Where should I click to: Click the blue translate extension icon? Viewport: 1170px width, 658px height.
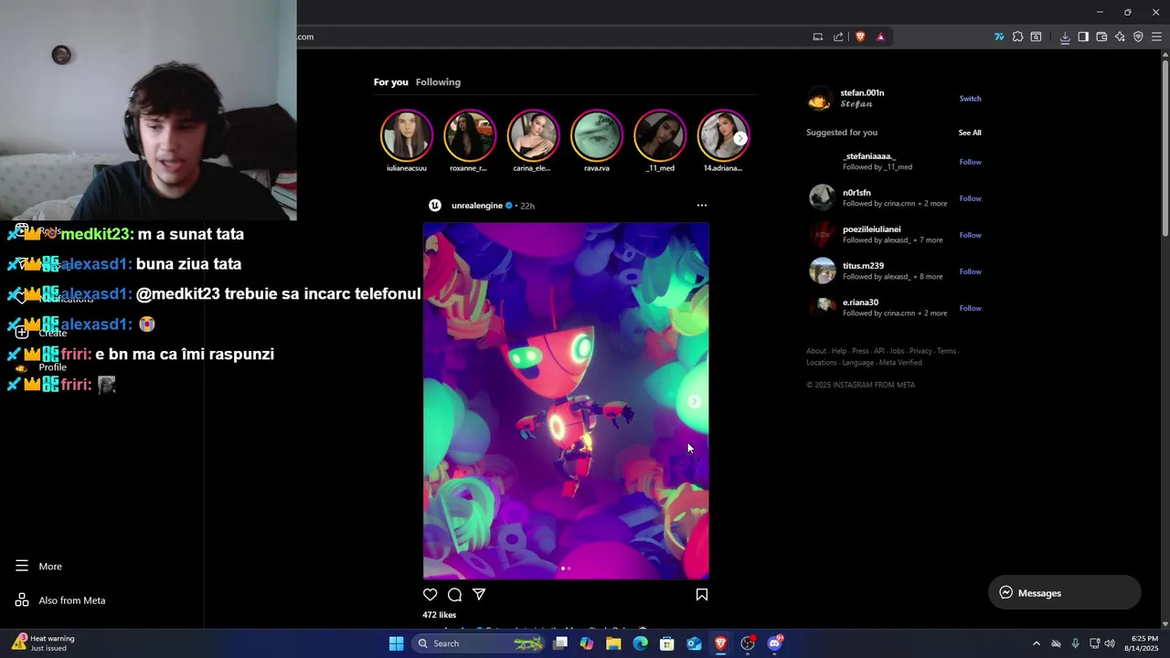[999, 37]
